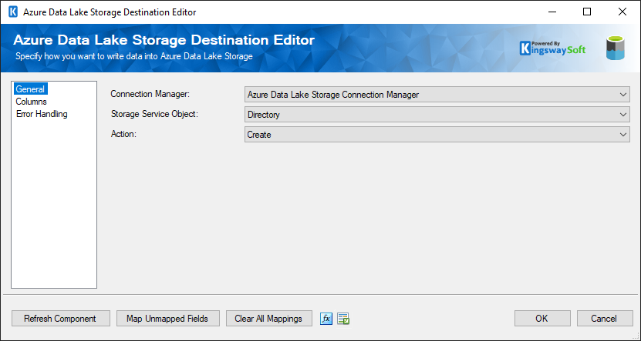Screen dimensions: 641x341
Task: Open the expression fx editor icon
Action: [x=326, y=319]
